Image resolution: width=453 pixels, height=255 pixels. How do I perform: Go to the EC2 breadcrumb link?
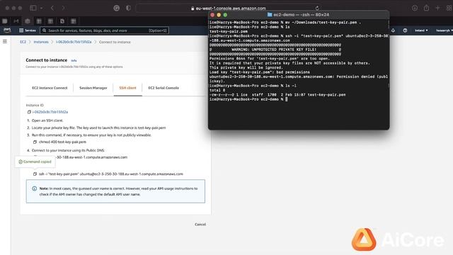tap(23, 42)
